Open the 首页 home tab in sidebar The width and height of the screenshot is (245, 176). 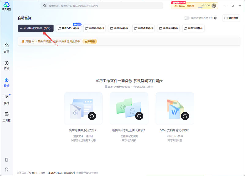(6, 48)
